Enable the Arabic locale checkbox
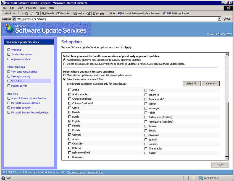This screenshot has height=181, width=234. 70,90
